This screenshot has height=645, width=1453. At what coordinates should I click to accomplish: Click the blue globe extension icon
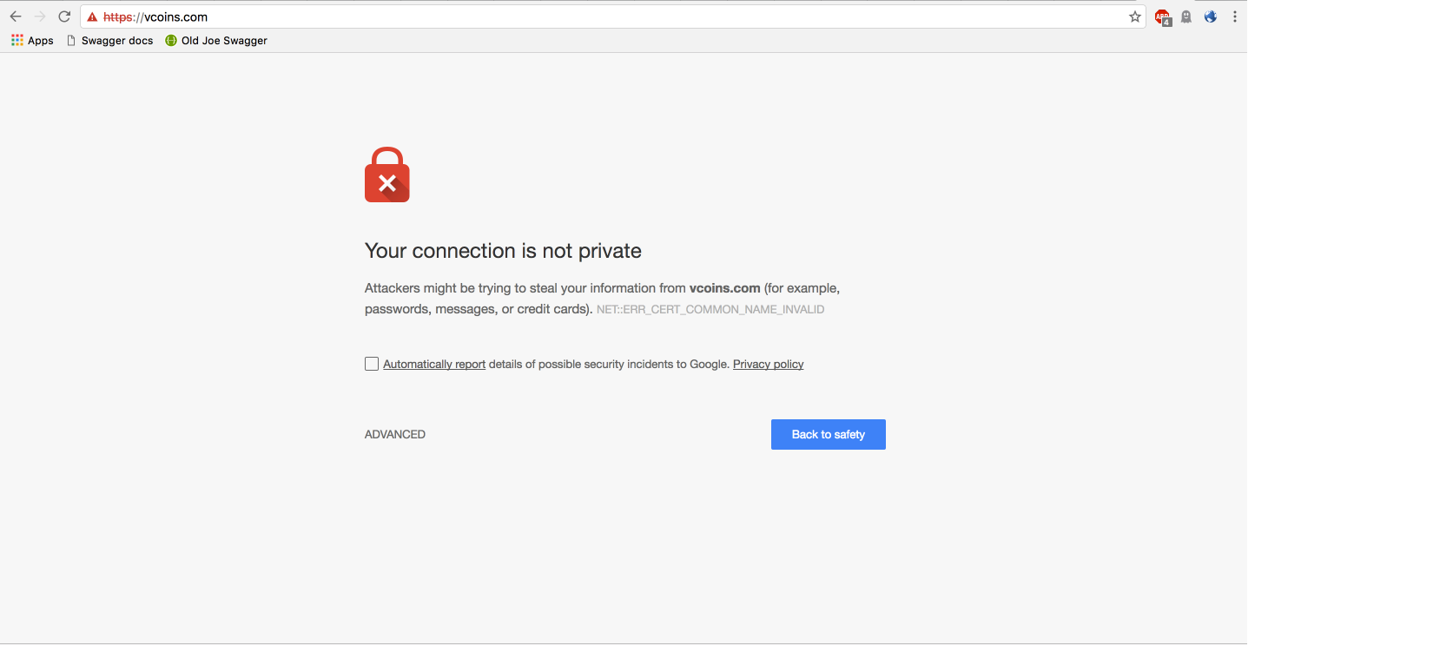(x=1211, y=16)
